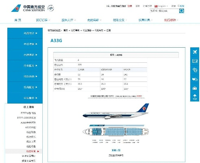Open the floating change/refund arrows icon
Viewport: 200px width, 163px height.
click(195, 70)
